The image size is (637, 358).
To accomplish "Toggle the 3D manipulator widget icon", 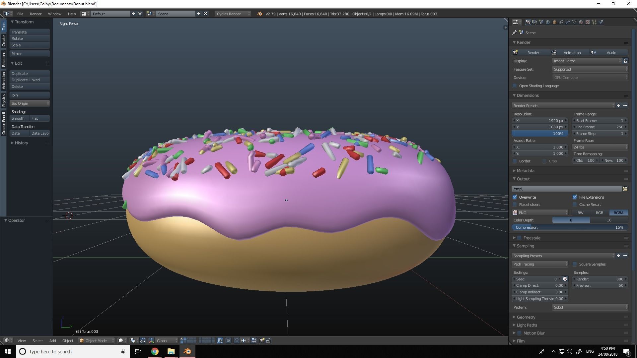I will click(x=151, y=340).
